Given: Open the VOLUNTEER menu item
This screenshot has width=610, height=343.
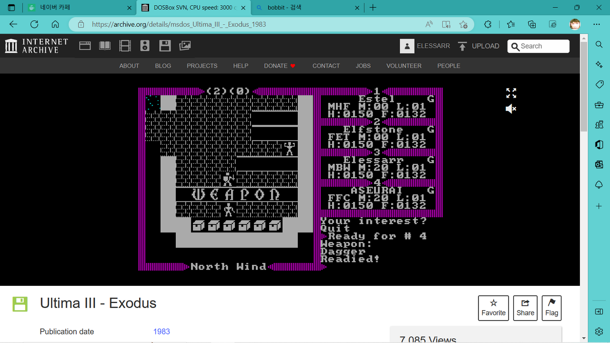Looking at the screenshot, I should point(404,66).
